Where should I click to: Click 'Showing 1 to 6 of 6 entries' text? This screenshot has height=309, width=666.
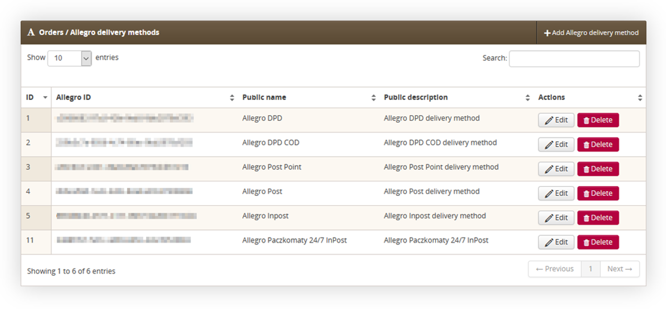pos(71,271)
